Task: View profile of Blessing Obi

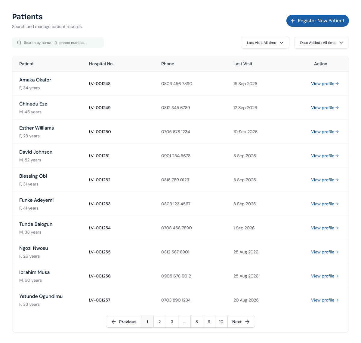Action: click(x=325, y=180)
